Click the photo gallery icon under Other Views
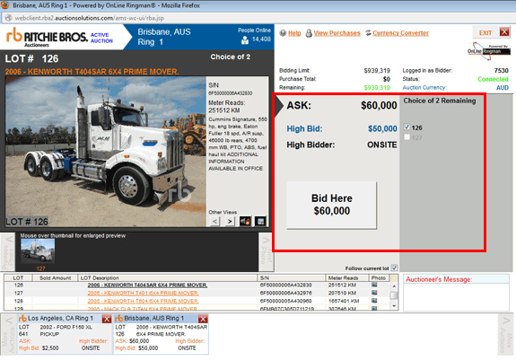Screen dimensions: 516x360 pos(260,221)
